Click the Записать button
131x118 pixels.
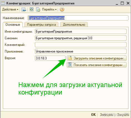[106, 115]
